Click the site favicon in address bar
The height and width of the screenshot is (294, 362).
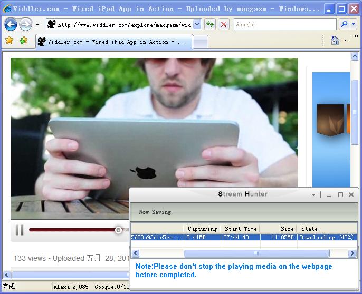pos(52,24)
